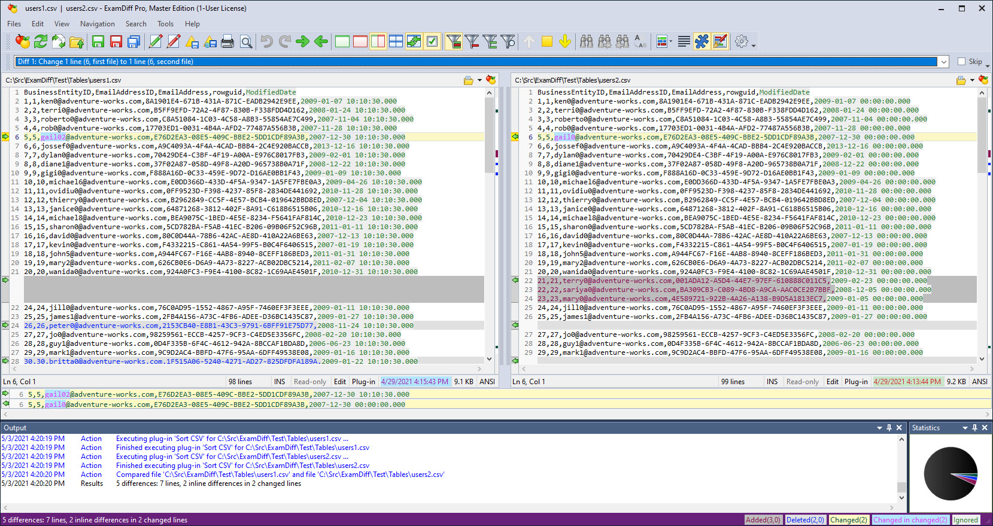The width and height of the screenshot is (993, 526).
Task: Save the first file with green disk icon
Action: (98, 41)
